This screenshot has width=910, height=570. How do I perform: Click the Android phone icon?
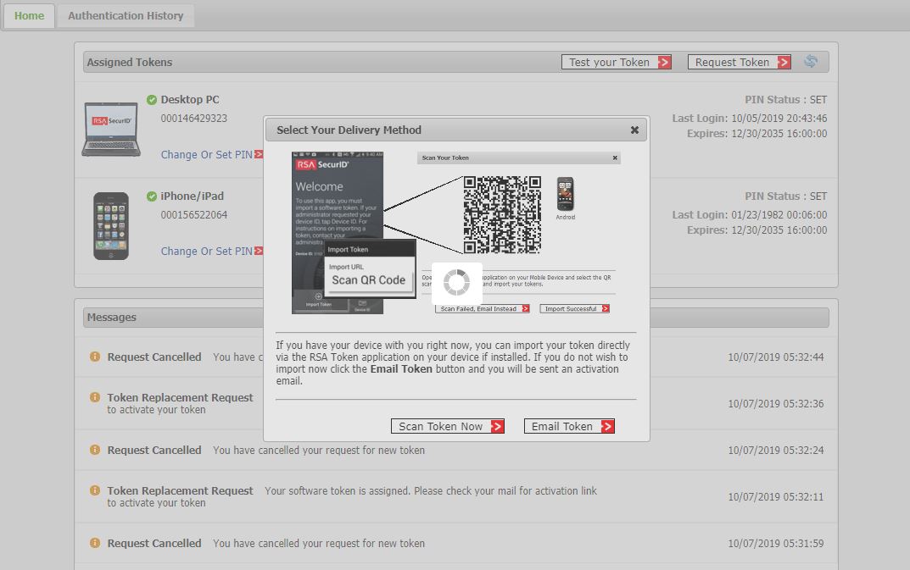point(565,195)
